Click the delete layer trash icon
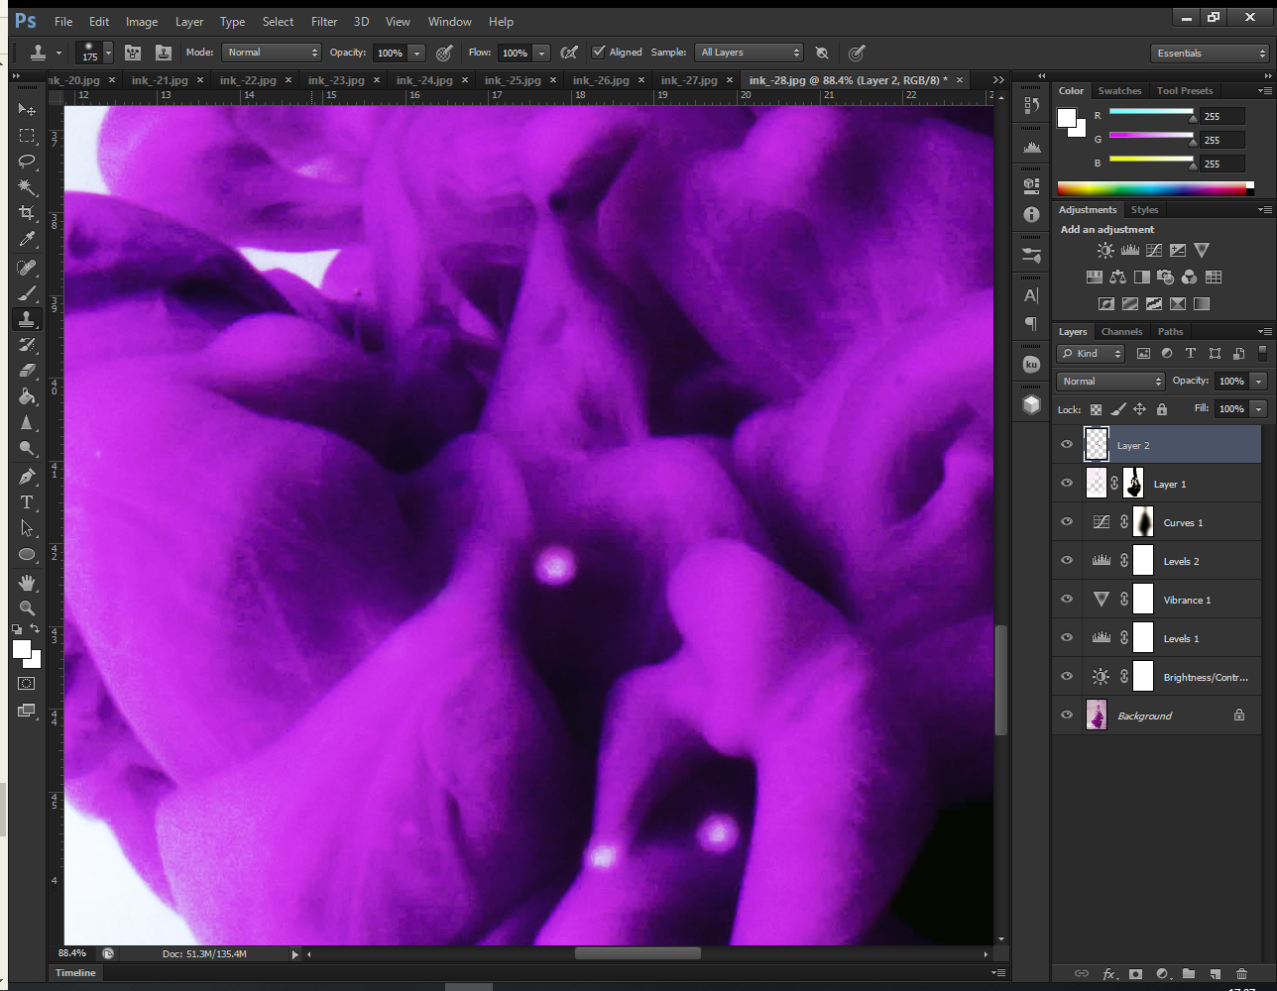This screenshot has height=991, width=1277. [1241, 974]
